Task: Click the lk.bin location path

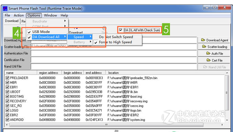Action: [x=123, y=92]
